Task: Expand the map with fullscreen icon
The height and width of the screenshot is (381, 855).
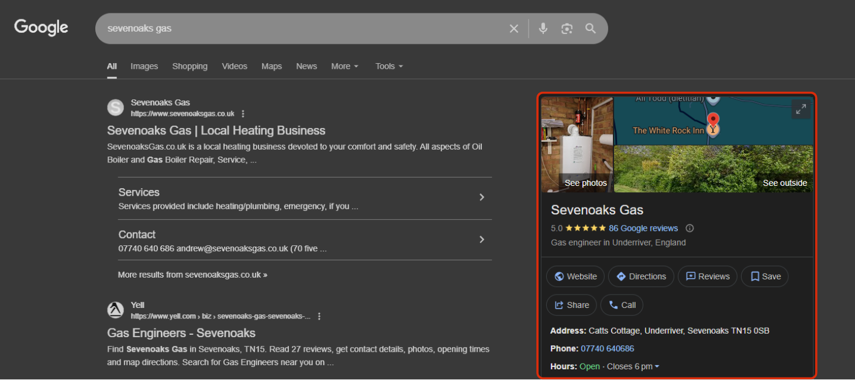Action: pos(801,109)
